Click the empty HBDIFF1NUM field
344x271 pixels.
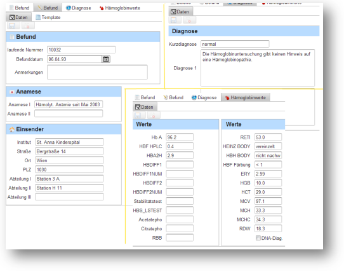click(180, 174)
